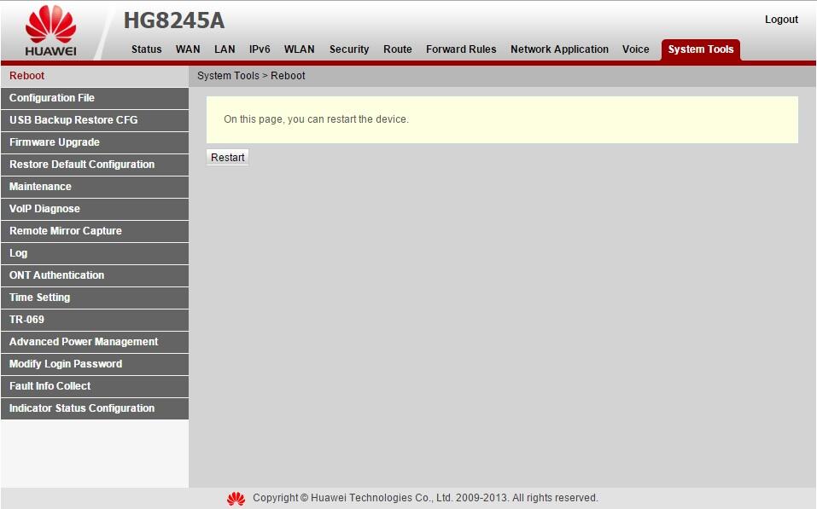Click the restart device description text
This screenshot has width=817, height=509.
[316, 119]
